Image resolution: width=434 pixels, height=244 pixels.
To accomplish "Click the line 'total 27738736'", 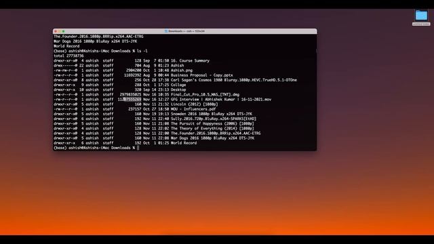I will click(68, 56).
